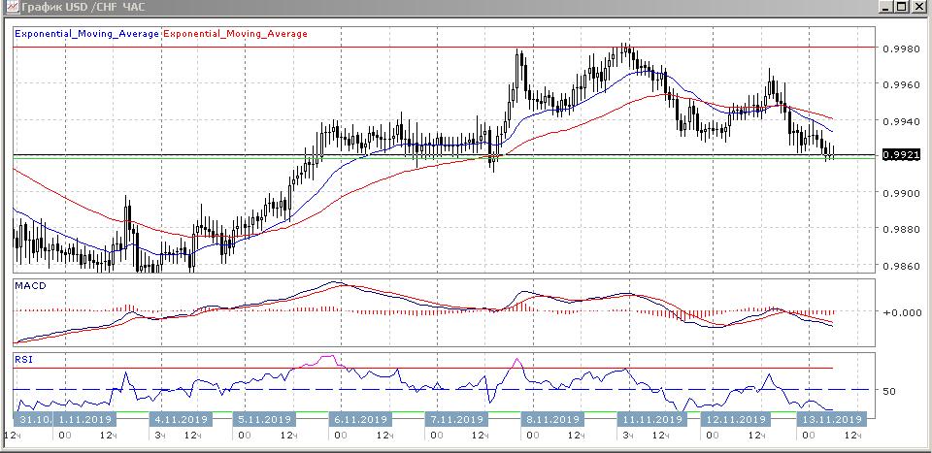Image resolution: width=932 pixels, height=453 pixels.
Task: Click the chart window icon in title bar
Action: tap(9, 7)
